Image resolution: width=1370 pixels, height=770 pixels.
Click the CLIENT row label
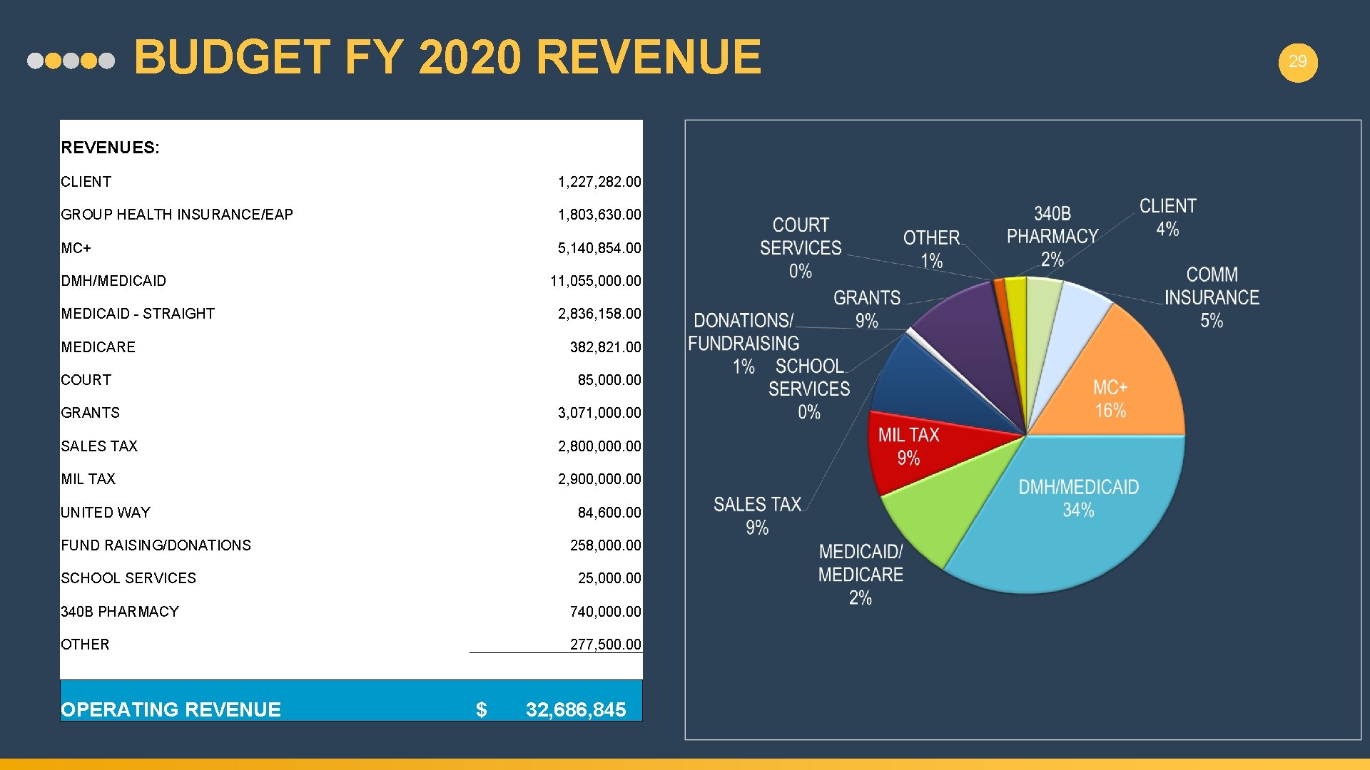(86, 182)
